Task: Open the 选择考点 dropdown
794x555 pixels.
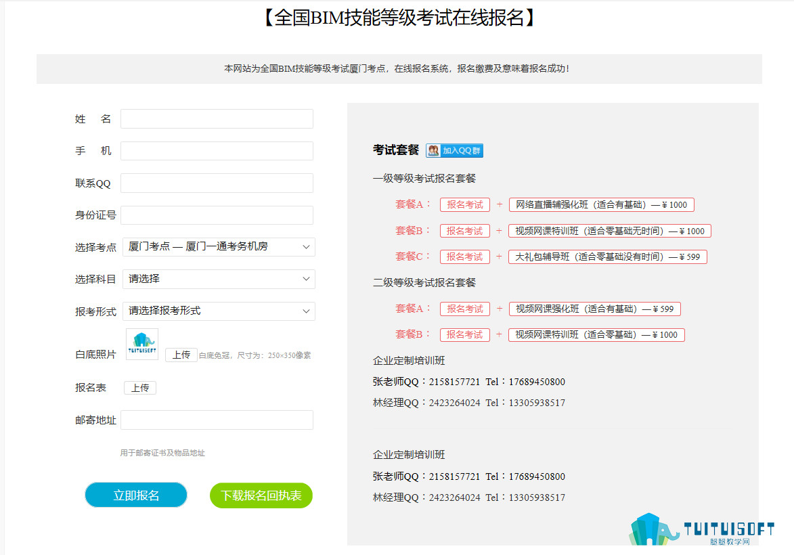Action: click(x=219, y=247)
